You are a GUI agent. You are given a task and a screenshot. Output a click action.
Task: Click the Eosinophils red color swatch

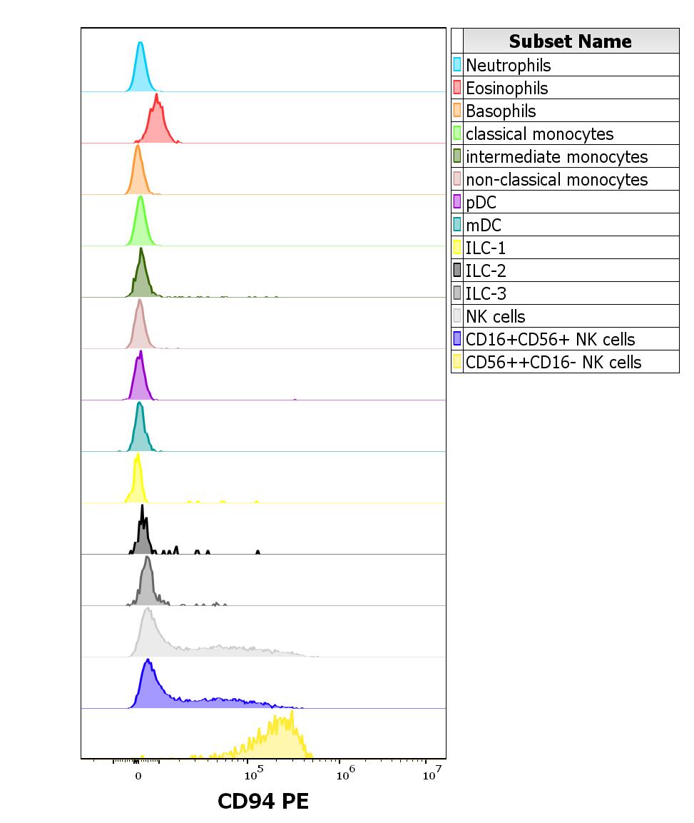[x=459, y=88]
